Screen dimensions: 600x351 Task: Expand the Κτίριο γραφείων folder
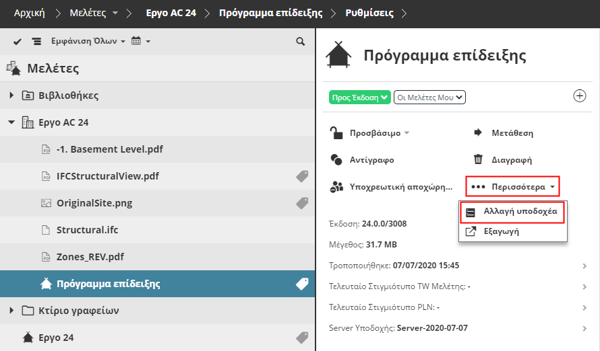(x=12, y=311)
